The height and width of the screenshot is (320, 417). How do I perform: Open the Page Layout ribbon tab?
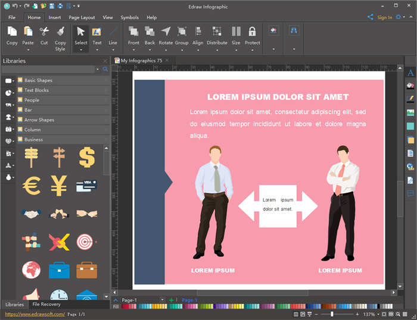point(80,18)
